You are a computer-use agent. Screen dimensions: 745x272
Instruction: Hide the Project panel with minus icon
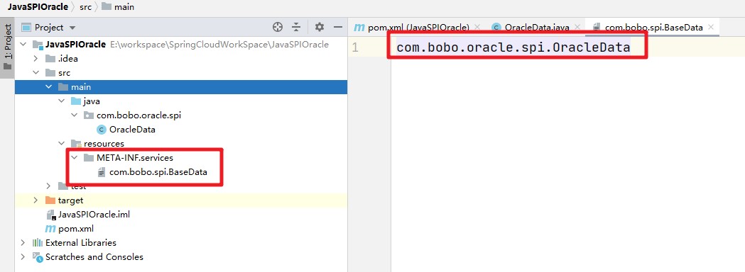338,28
